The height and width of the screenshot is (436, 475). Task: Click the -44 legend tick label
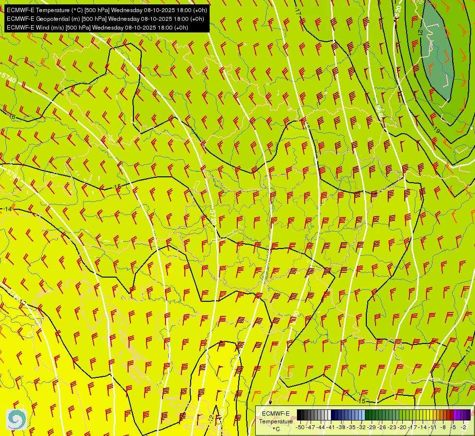tap(321, 427)
